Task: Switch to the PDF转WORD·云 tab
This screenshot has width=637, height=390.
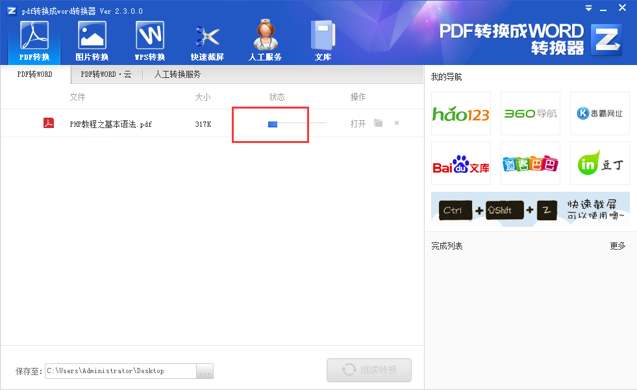Action: (x=106, y=74)
